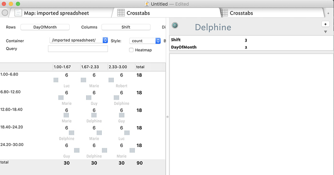
Task: Click bar marks above Delphine in row 6.80-12.60
Action: coord(116,98)
